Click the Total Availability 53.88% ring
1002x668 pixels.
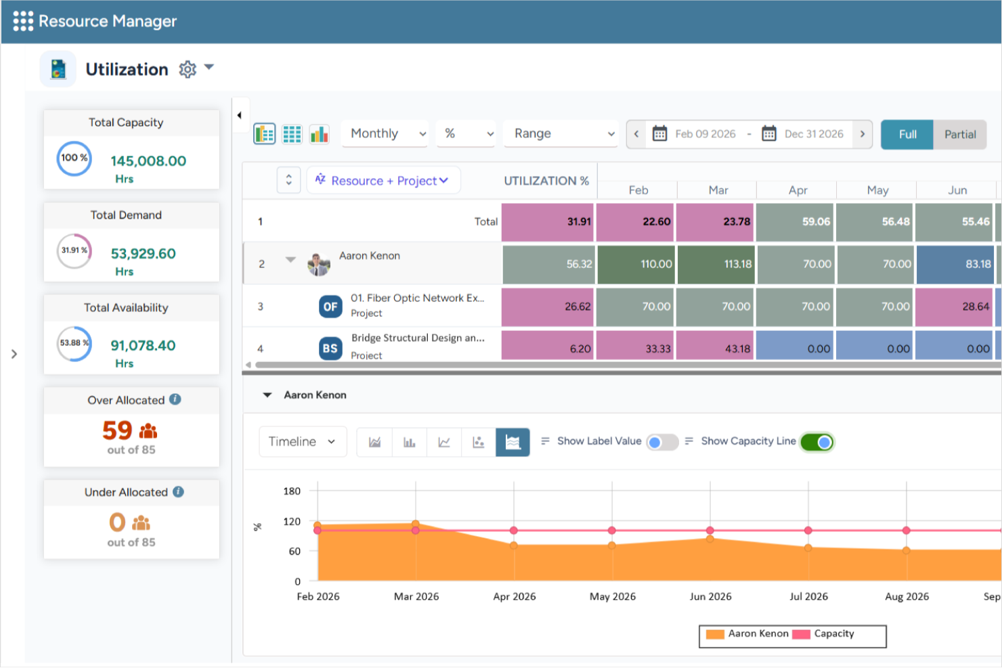coord(74,343)
